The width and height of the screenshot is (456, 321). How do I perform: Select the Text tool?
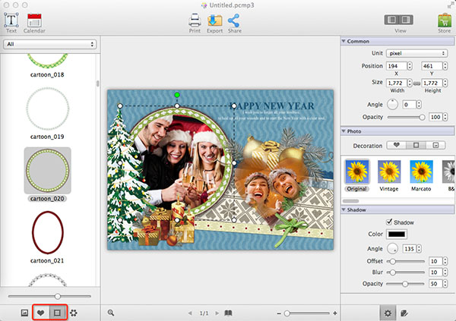pyautogui.click(x=11, y=20)
